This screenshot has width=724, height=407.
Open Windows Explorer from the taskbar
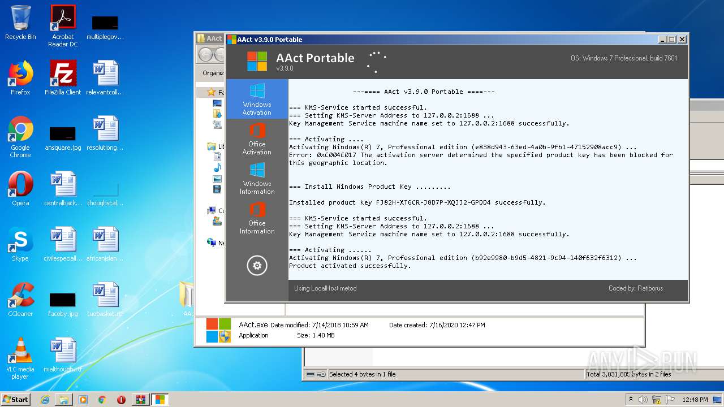coord(64,400)
